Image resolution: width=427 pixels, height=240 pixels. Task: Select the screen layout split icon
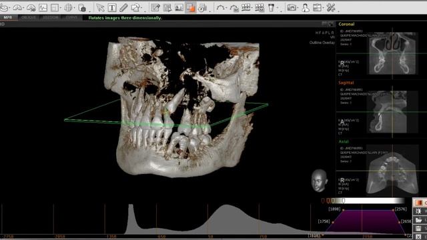tap(55, 7)
